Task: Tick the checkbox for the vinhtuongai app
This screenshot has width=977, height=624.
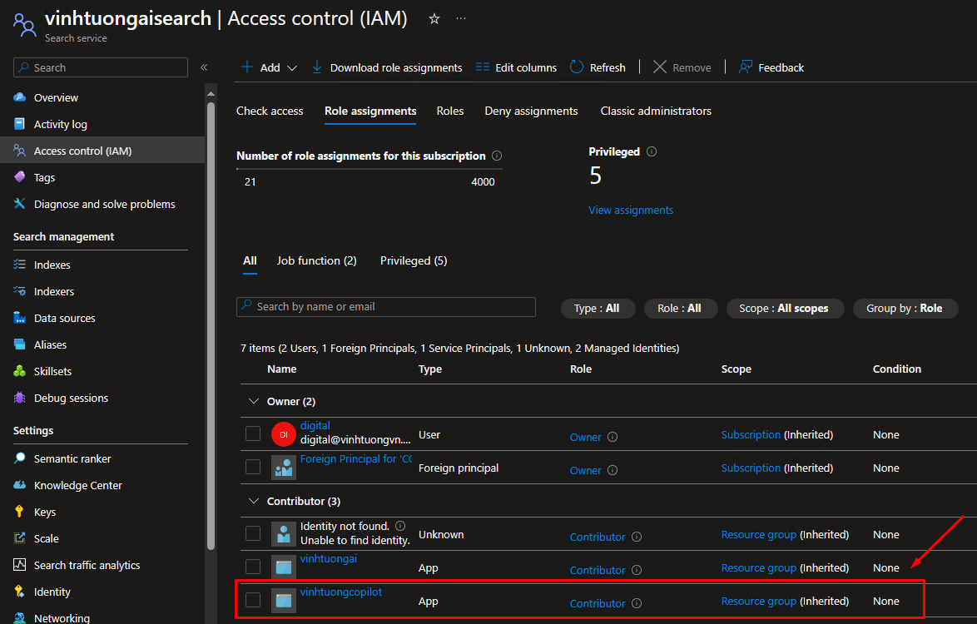Action: pos(252,567)
